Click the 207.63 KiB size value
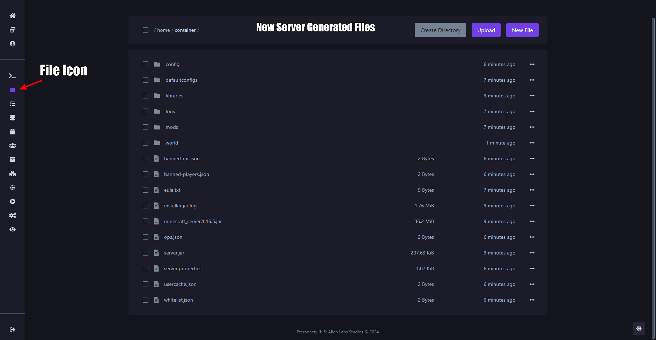The image size is (656, 340). (422, 253)
